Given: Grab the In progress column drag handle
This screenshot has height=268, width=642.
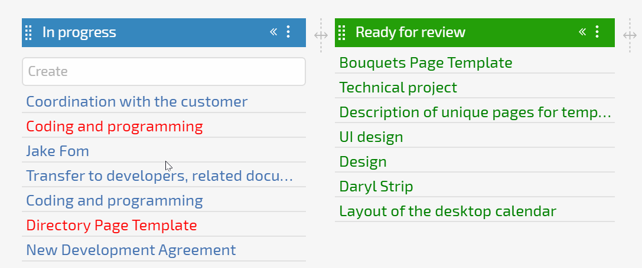Looking at the screenshot, I should (x=29, y=32).
